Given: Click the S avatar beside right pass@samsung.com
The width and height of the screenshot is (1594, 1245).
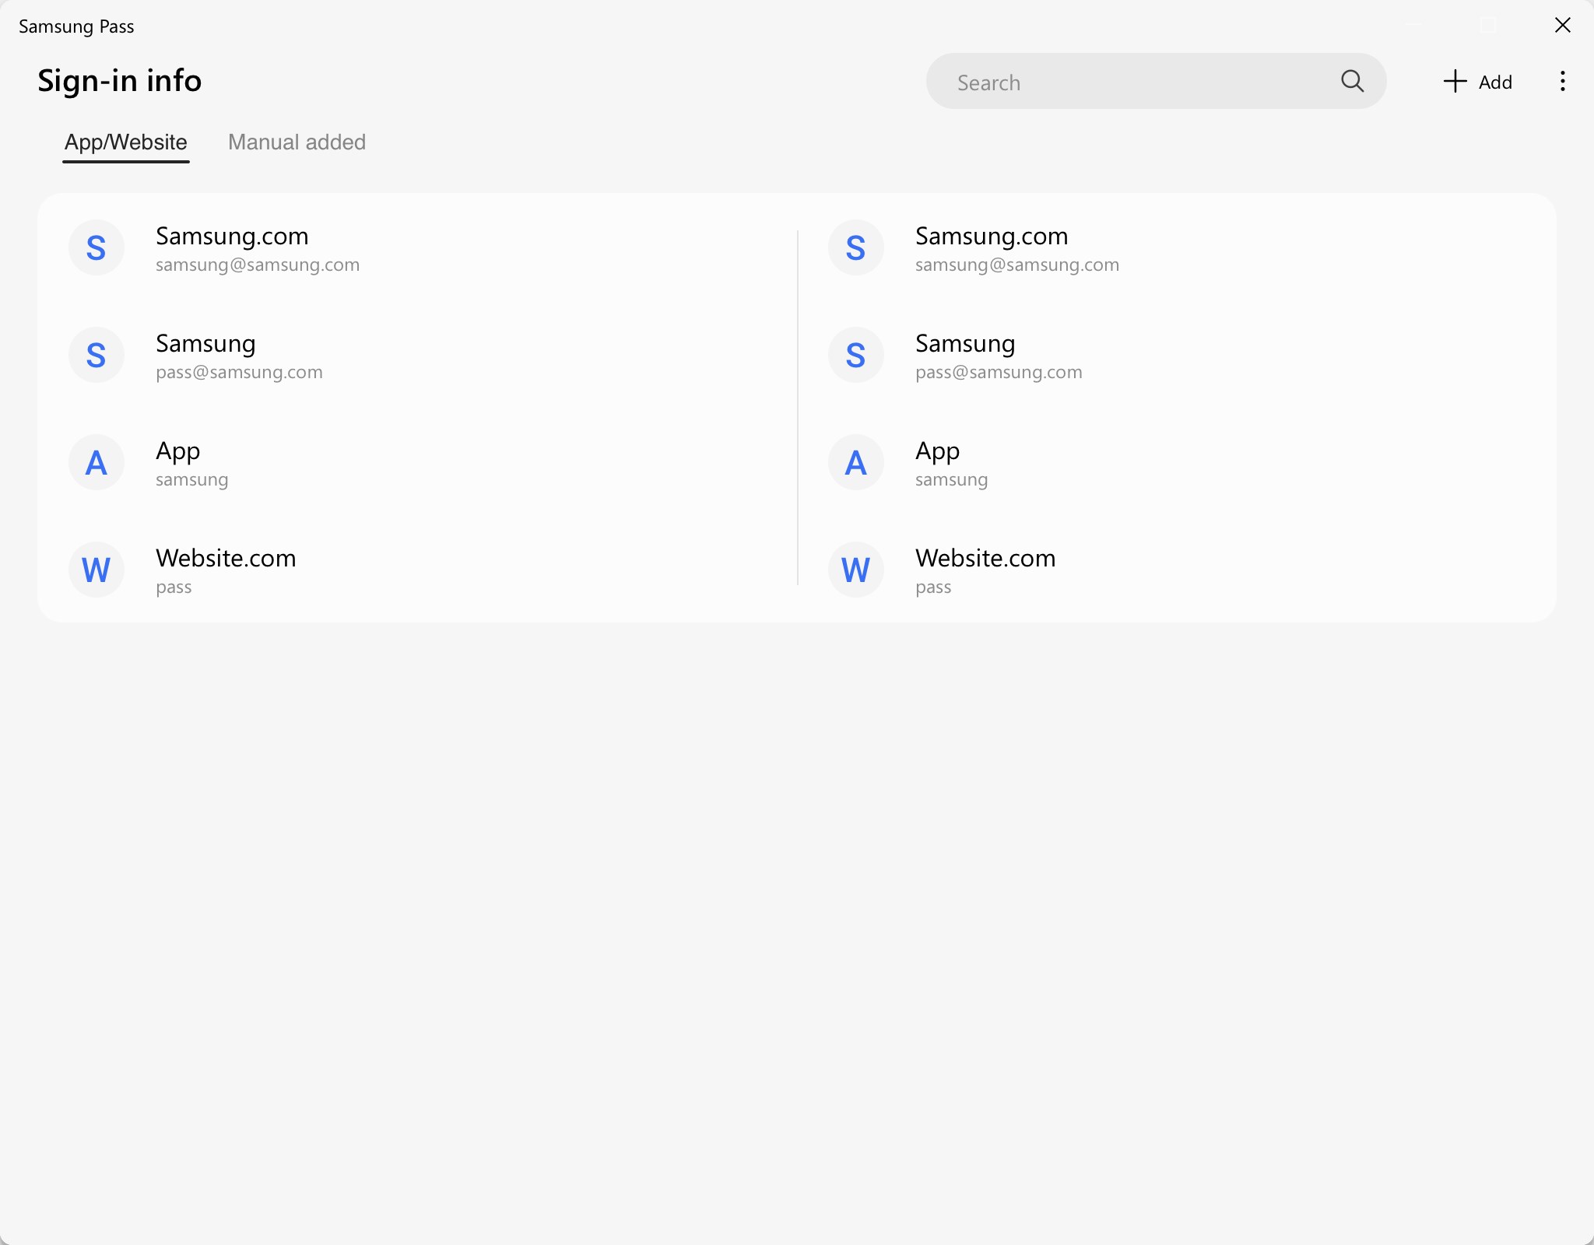Looking at the screenshot, I should tap(855, 356).
